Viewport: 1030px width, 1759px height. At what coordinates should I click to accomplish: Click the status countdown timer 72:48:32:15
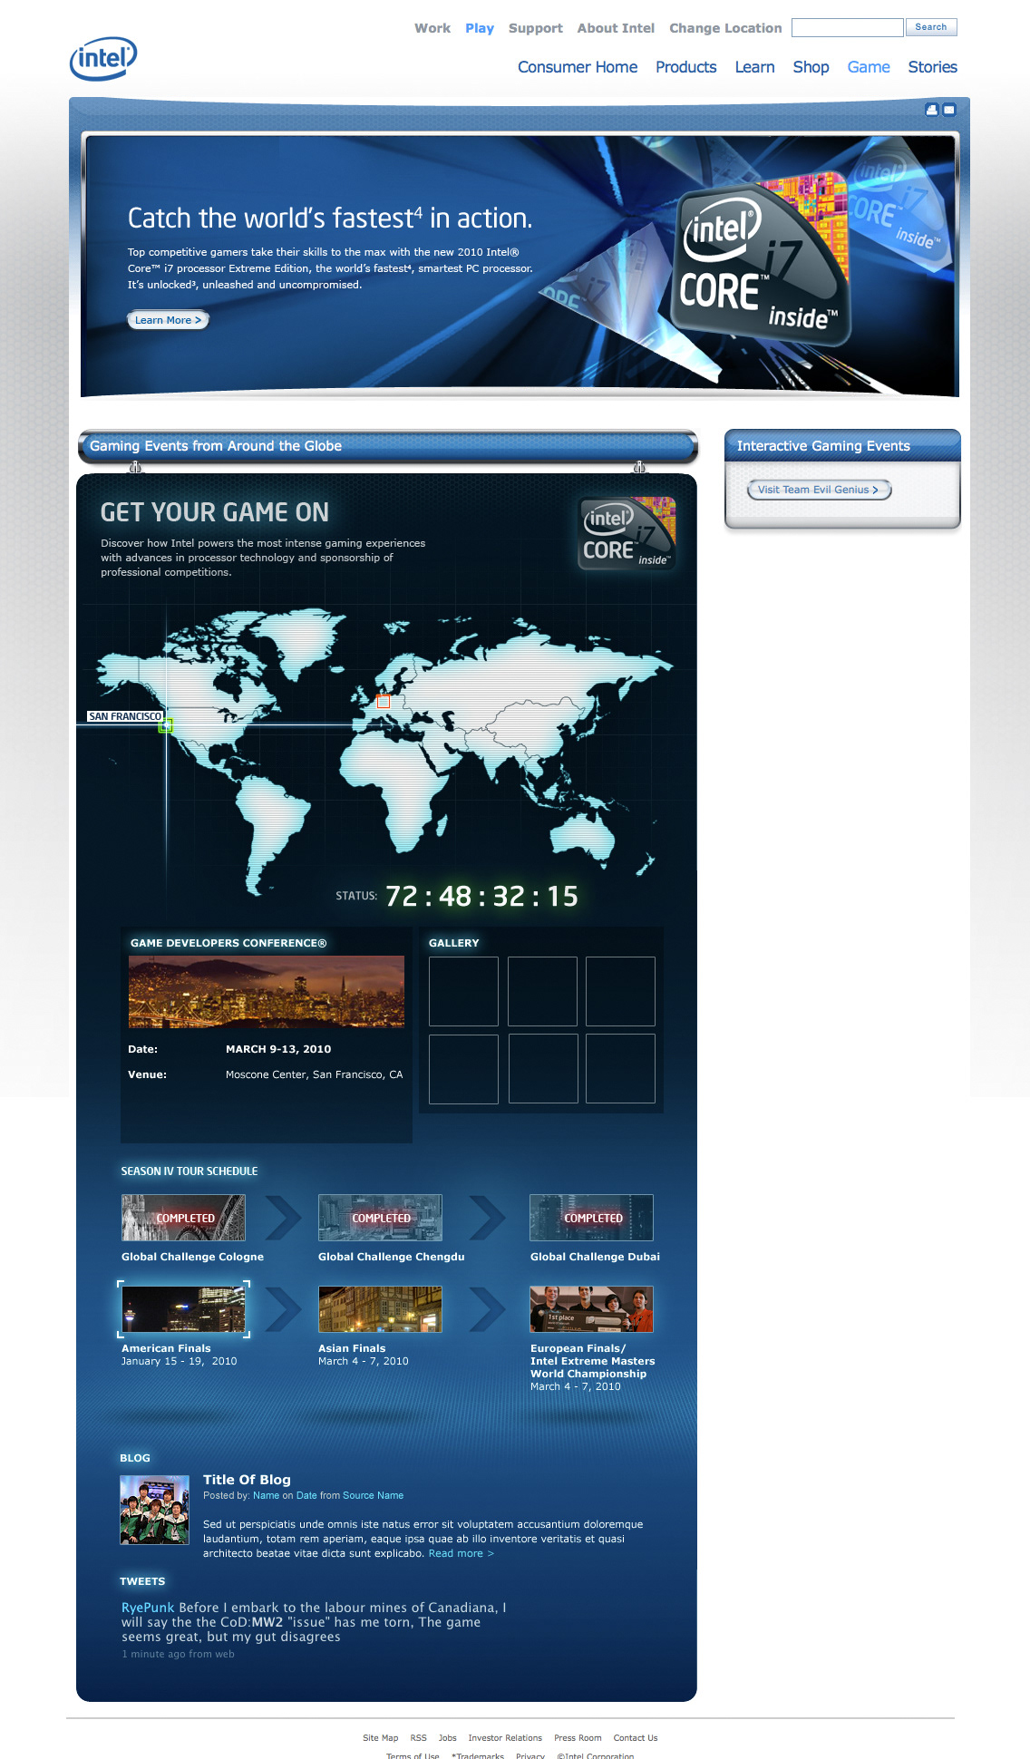(x=481, y=896)
